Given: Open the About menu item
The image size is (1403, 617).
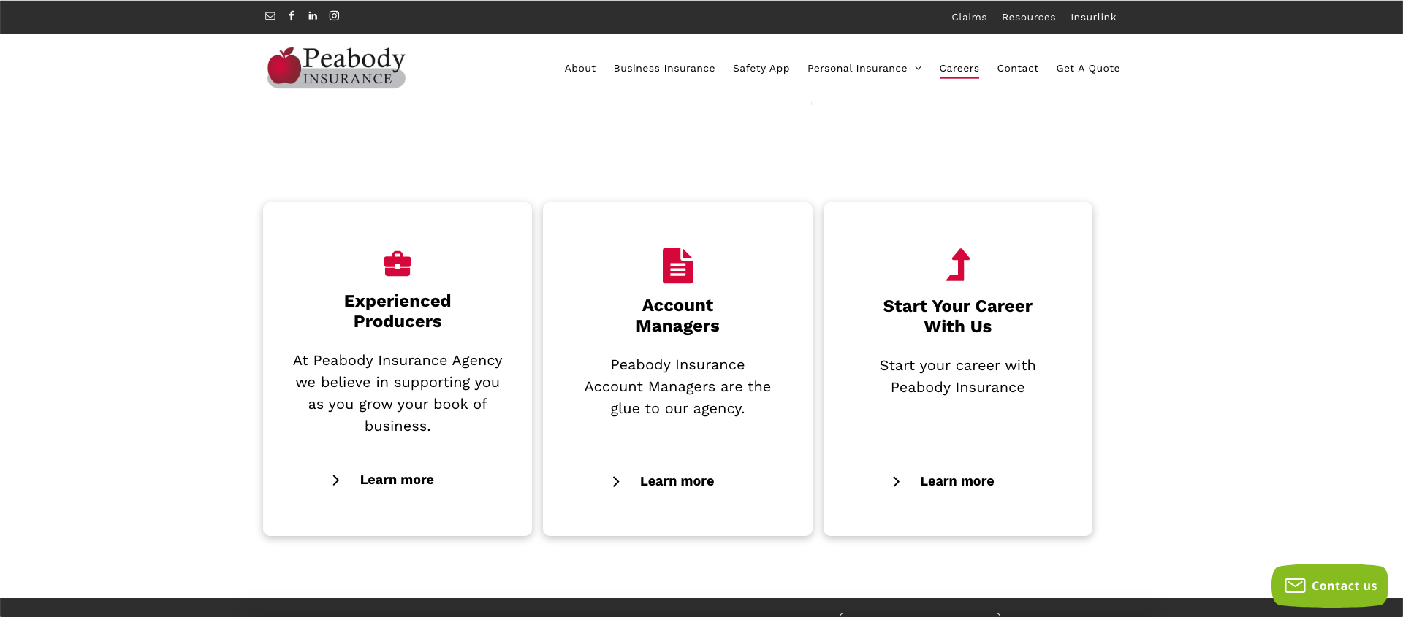Looking at the screenshot, I should click(580, 69).
